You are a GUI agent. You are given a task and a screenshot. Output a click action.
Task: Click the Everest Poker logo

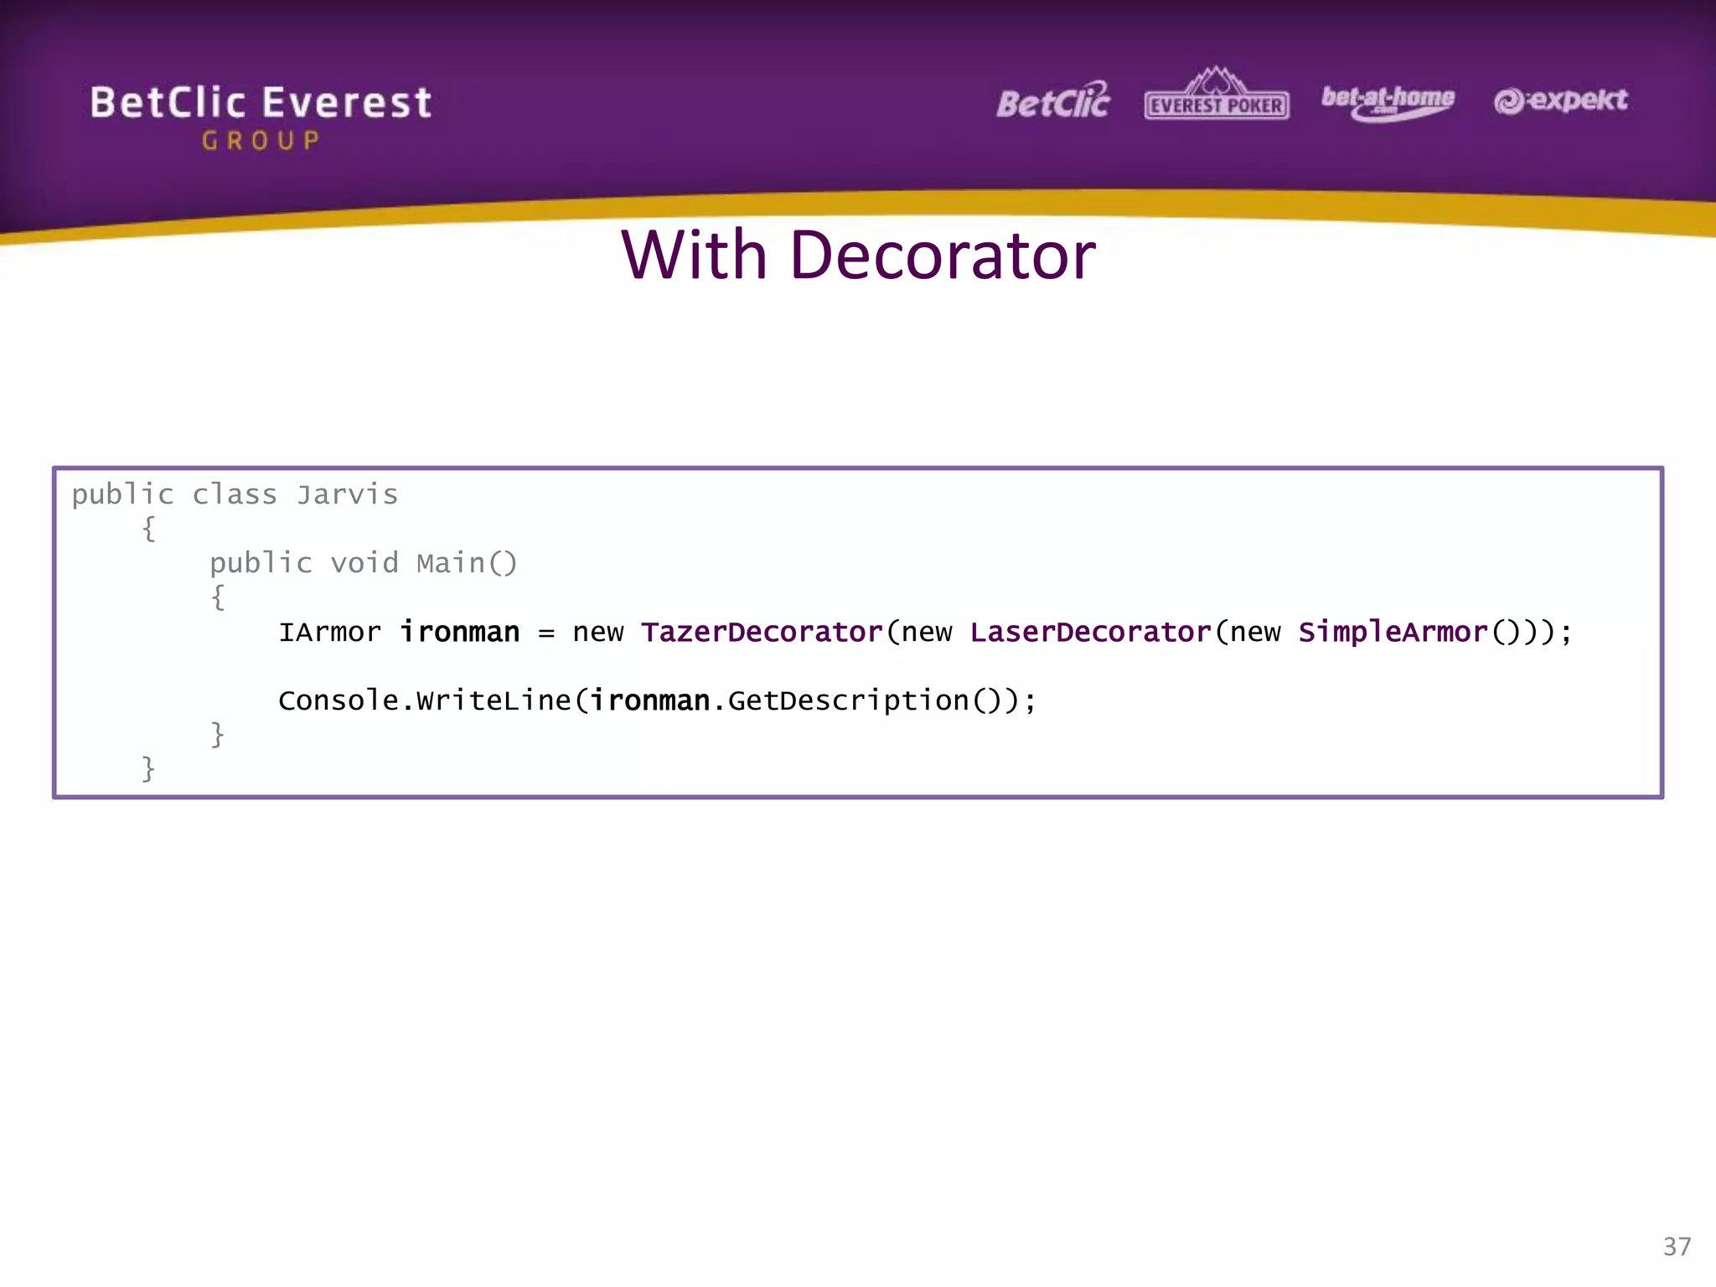1217,94
